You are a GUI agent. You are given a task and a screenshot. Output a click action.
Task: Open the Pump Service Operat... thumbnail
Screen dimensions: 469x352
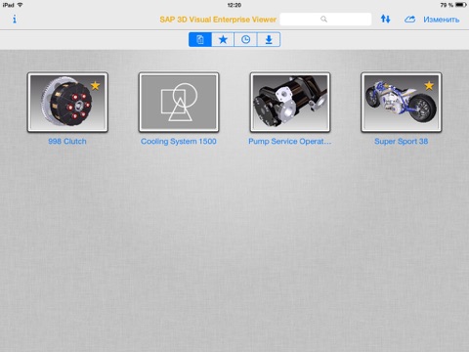[x=290, y=102]
